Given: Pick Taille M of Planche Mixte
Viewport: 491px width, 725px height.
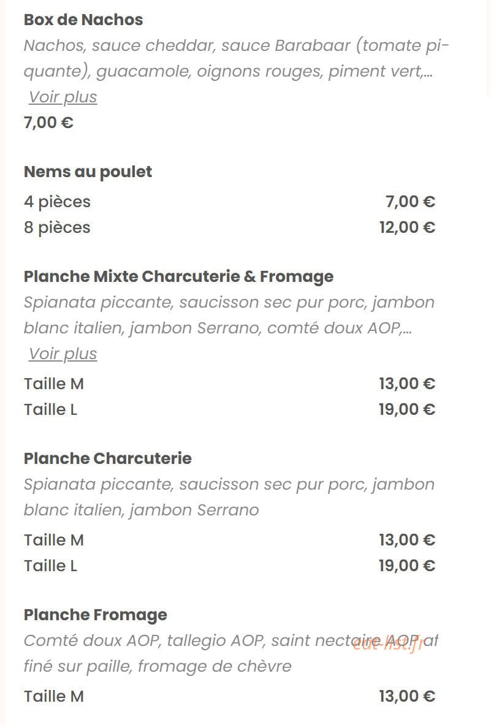Looking at the screenshot, I should (229, 384).
